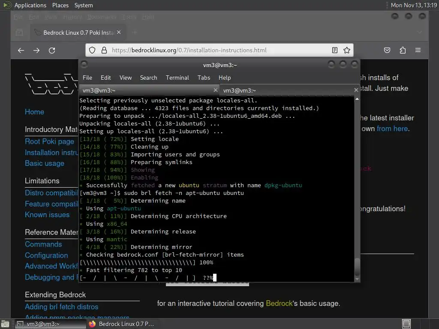Open Save to Pocket icon
This screenshot has height=329, width=439.
coord(387,50)
